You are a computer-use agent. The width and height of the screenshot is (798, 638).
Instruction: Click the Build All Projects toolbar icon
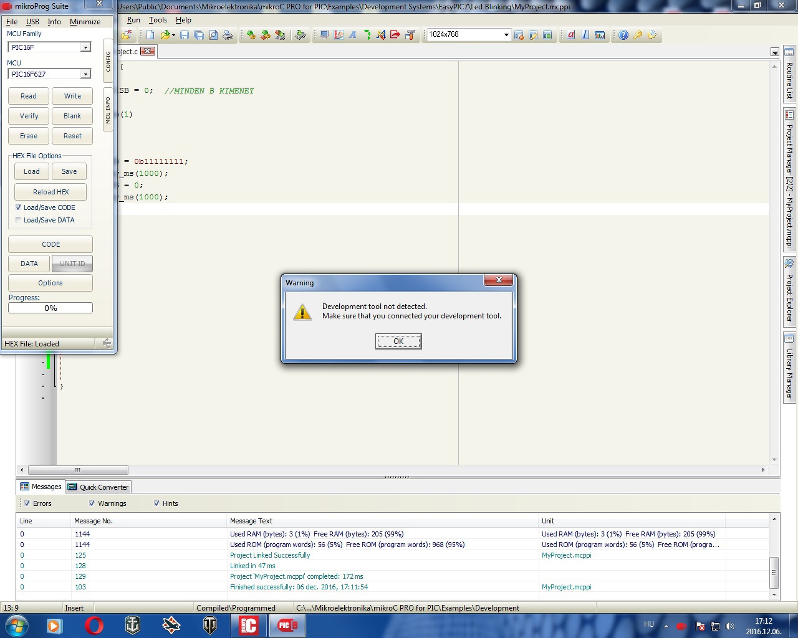(x=266, y=35)
